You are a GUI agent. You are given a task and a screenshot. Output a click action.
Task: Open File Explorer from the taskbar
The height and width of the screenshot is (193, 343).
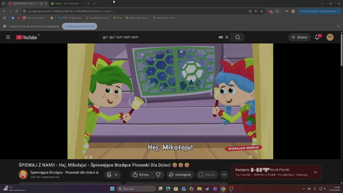point(199,189)
